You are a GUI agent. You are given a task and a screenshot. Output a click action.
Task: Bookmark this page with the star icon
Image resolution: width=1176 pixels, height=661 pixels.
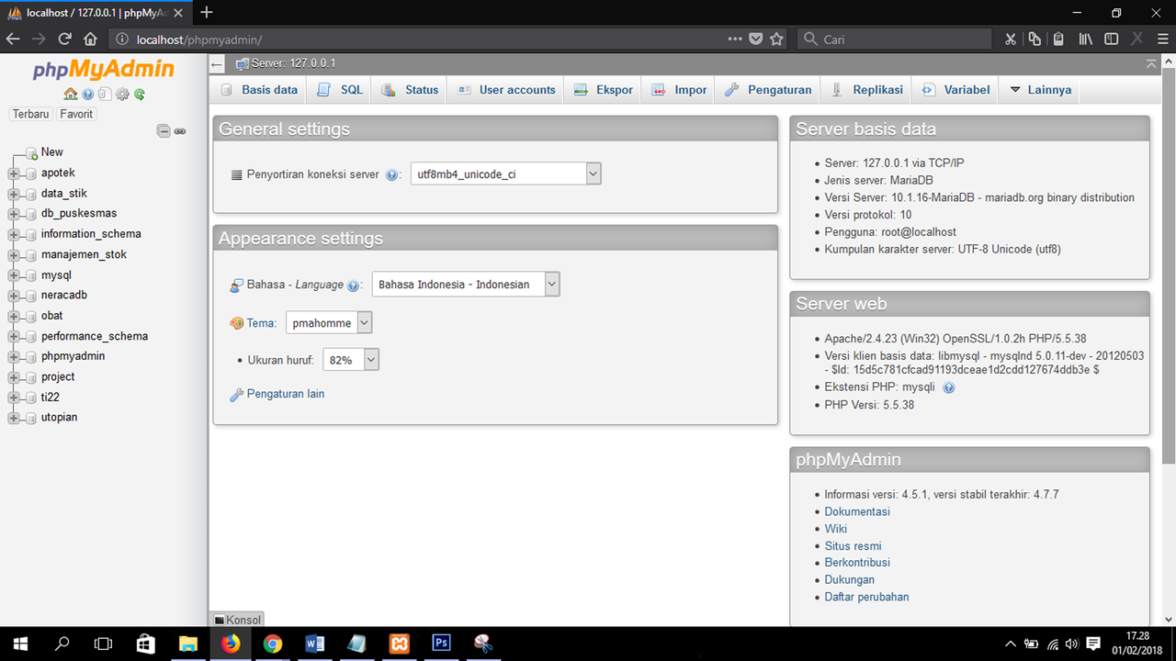click(777, 39)
